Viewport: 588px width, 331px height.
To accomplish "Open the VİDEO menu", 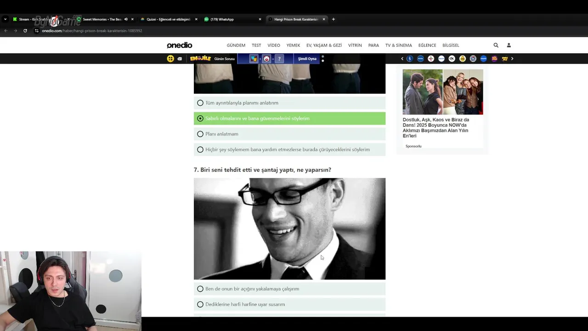I will pyautogui.click(x=274, y=45).
